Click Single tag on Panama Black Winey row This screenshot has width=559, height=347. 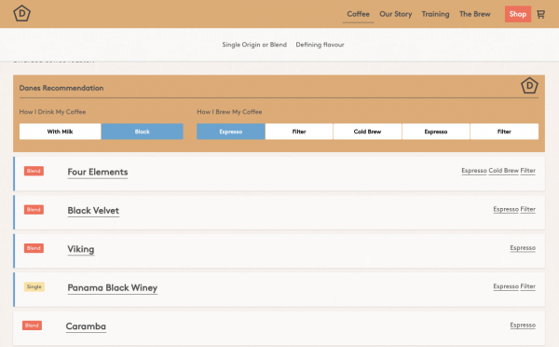pyautogui.click(x=34, y=286)
